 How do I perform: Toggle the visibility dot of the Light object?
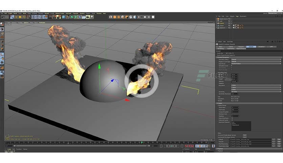point(231,21)
